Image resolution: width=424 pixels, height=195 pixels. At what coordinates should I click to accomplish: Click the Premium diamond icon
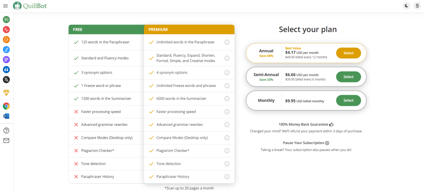[x=6, y=93]
